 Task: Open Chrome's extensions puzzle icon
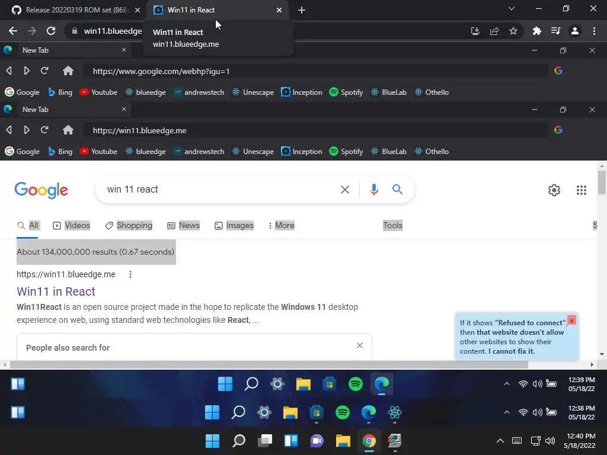[536, 31]
